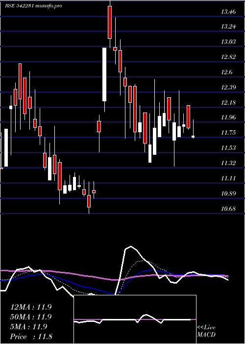Select the 12.82 price axis label
Viewport: 245px width, 344px height.
(x=228, y=57)
